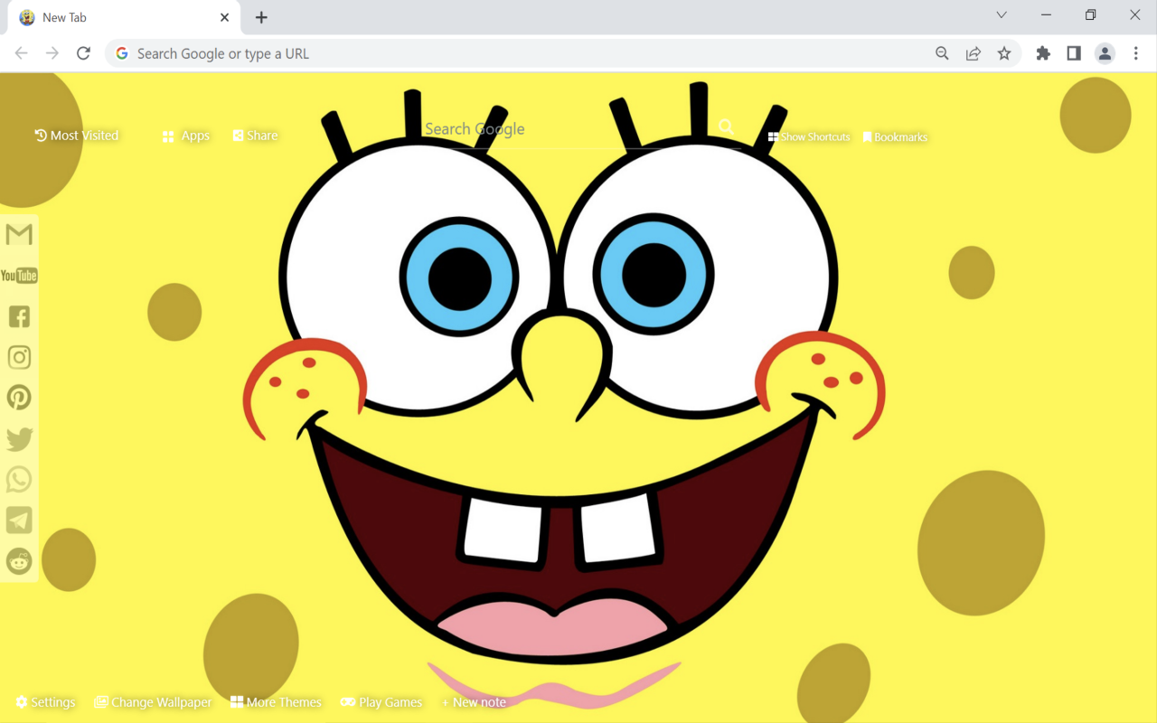This screenshot has width=1157, height=723.
Task: Click the Share menu item
Action: tap(255, 136)
